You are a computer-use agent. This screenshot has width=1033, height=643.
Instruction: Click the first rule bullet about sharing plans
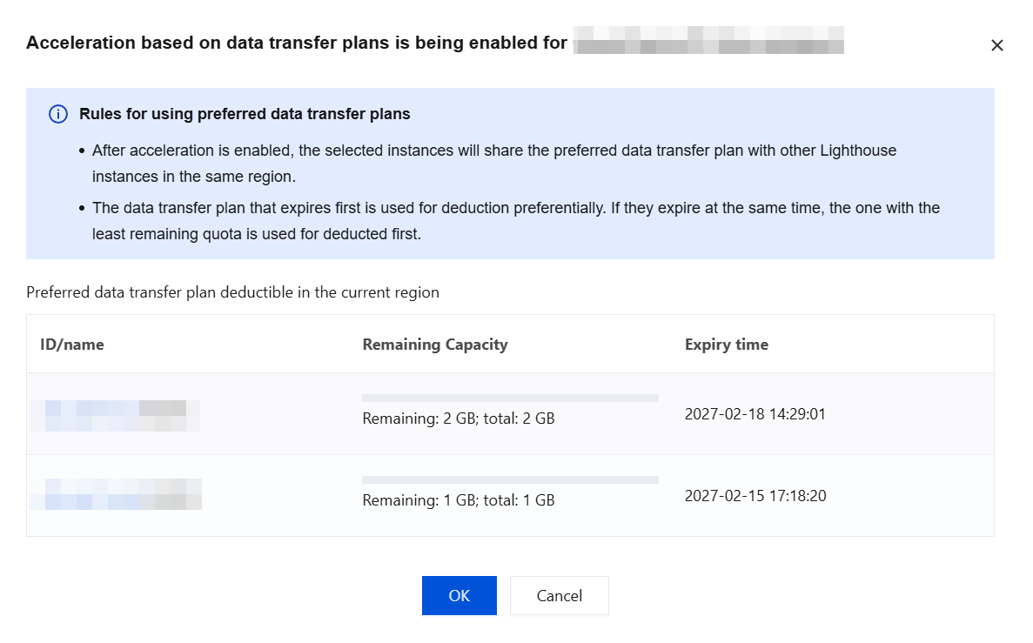(x=494, y=164)
